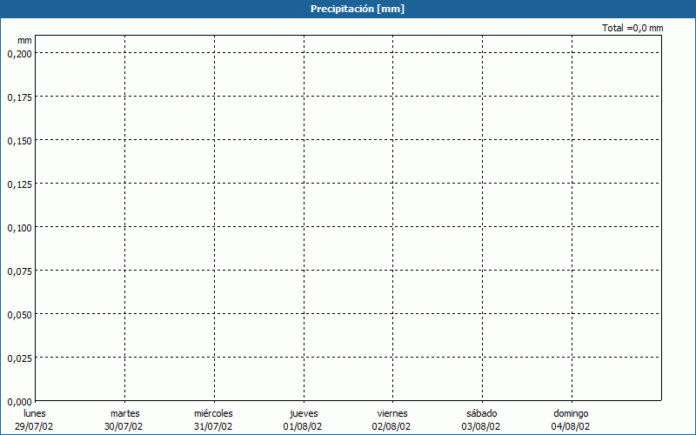Select the 0,100 y-axis label
This screenshot has height=435, width=696.
coord(19,228)
